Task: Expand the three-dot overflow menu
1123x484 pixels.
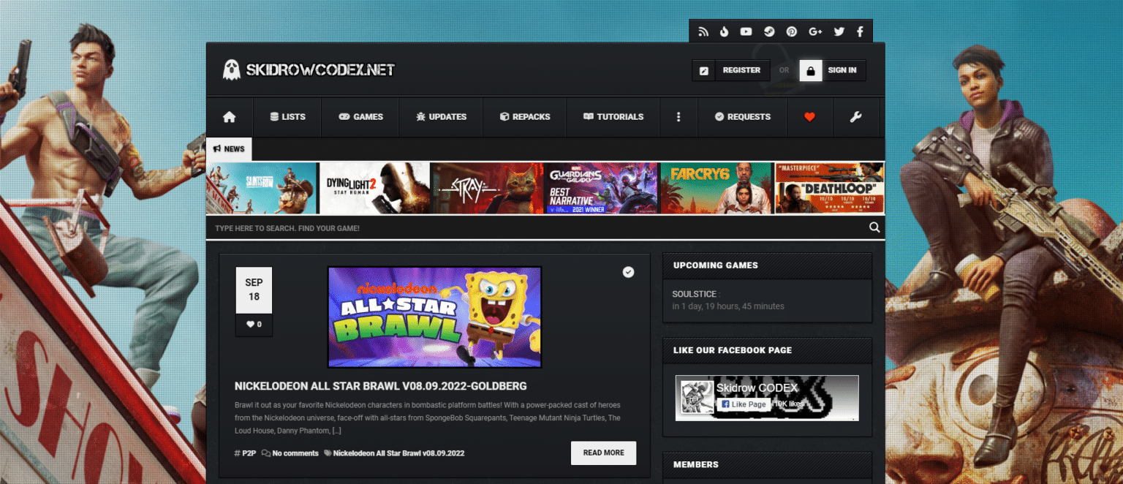Action: click(x=678, y=116)
